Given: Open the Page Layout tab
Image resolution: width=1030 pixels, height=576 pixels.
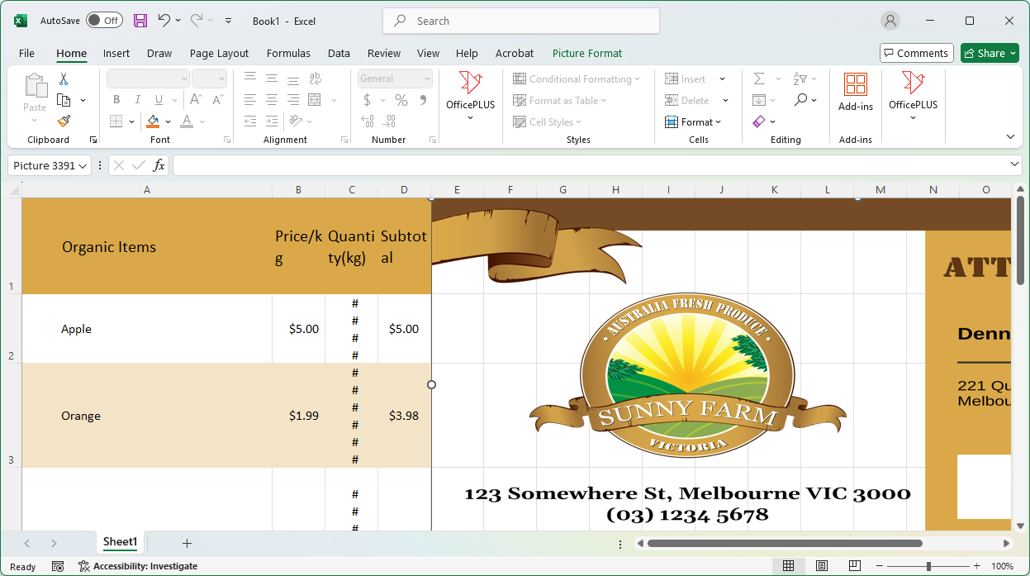Looking at the screenshot, I should [219, 53].
